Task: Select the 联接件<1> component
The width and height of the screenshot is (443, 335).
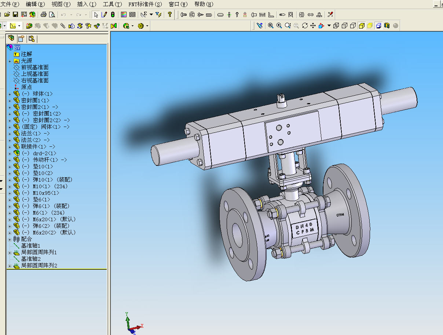Action: (x=38, y=147)
